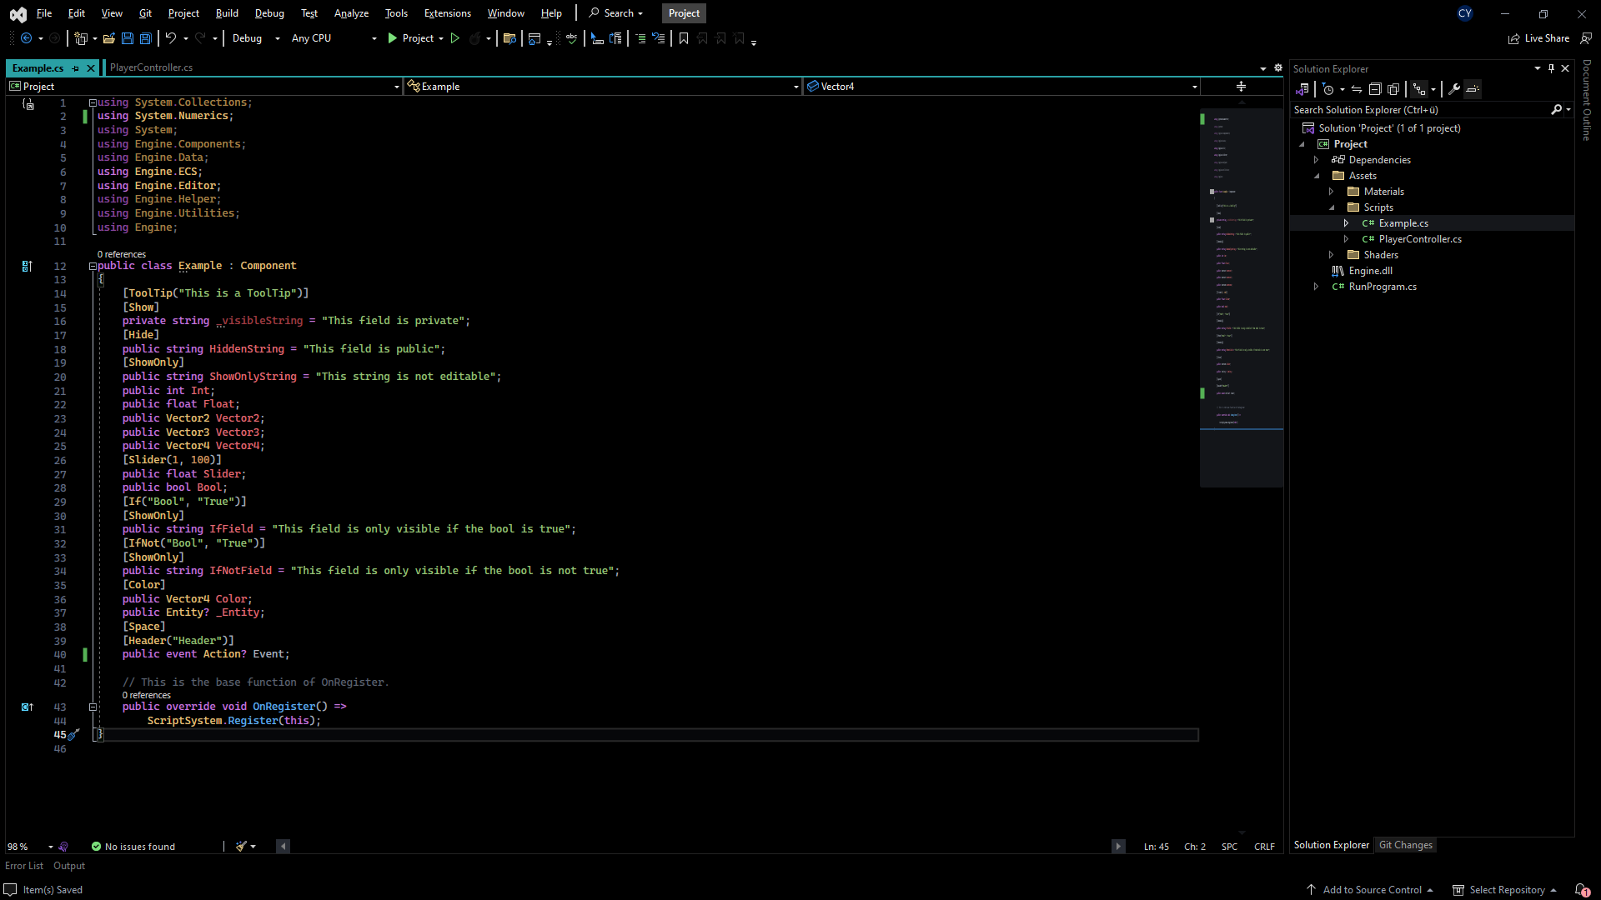Click the editor settings gear icon
Screen dimensions: 1601x900
(1278, 68)
